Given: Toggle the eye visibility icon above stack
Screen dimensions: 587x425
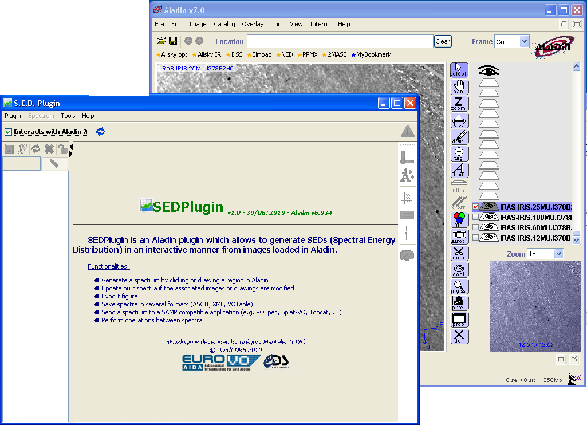Looking at the screenshot, I should (x=488, y=70).
